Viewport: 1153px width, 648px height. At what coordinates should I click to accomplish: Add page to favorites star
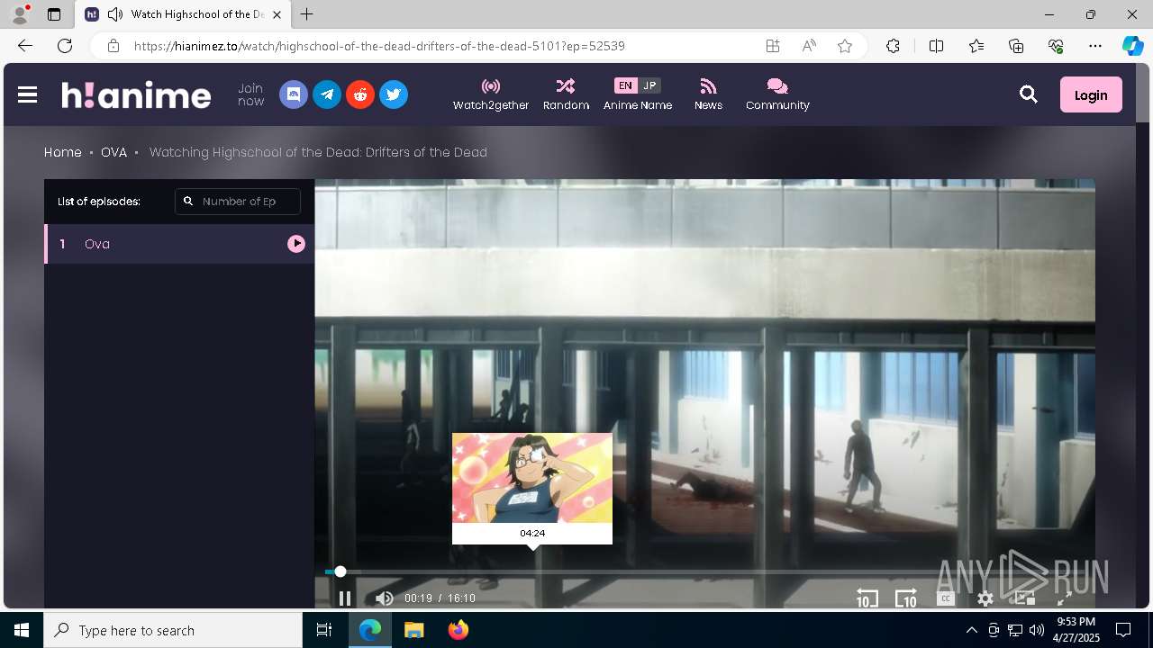pos(845,46)
